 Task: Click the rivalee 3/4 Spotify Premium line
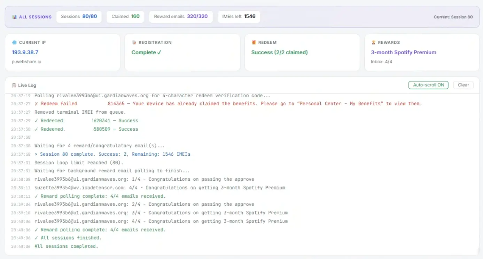point(161,213)
